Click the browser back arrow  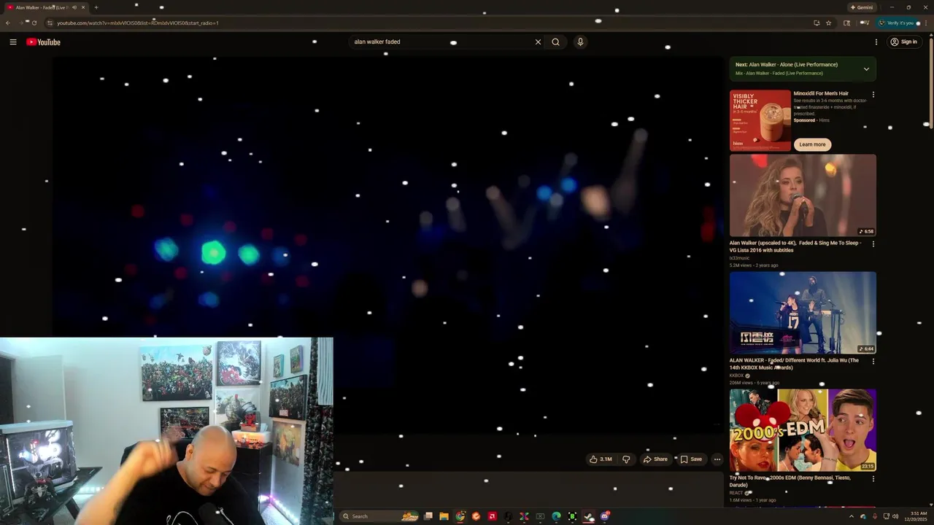click(x=7, y=23)
